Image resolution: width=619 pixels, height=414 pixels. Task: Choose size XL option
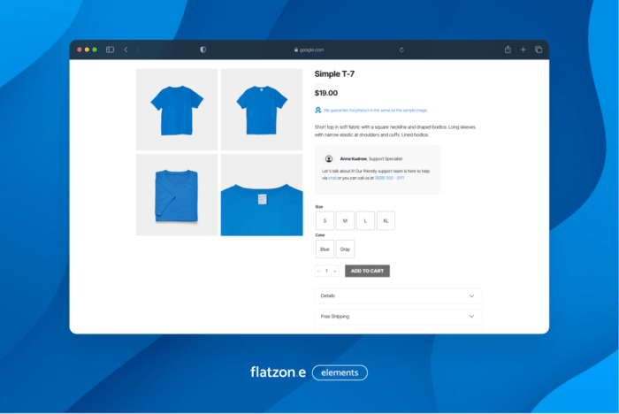click(386, 220)
